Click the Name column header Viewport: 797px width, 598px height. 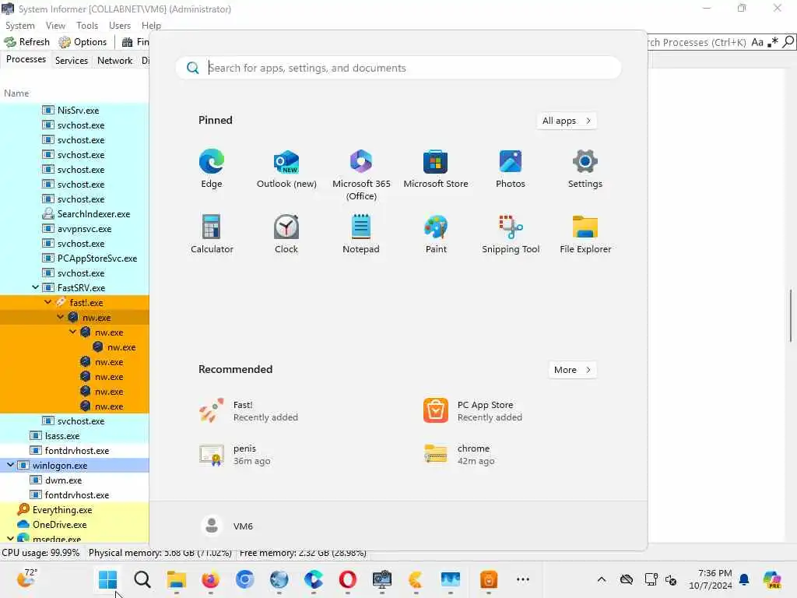pyautogui.click(x=16, y=93)
